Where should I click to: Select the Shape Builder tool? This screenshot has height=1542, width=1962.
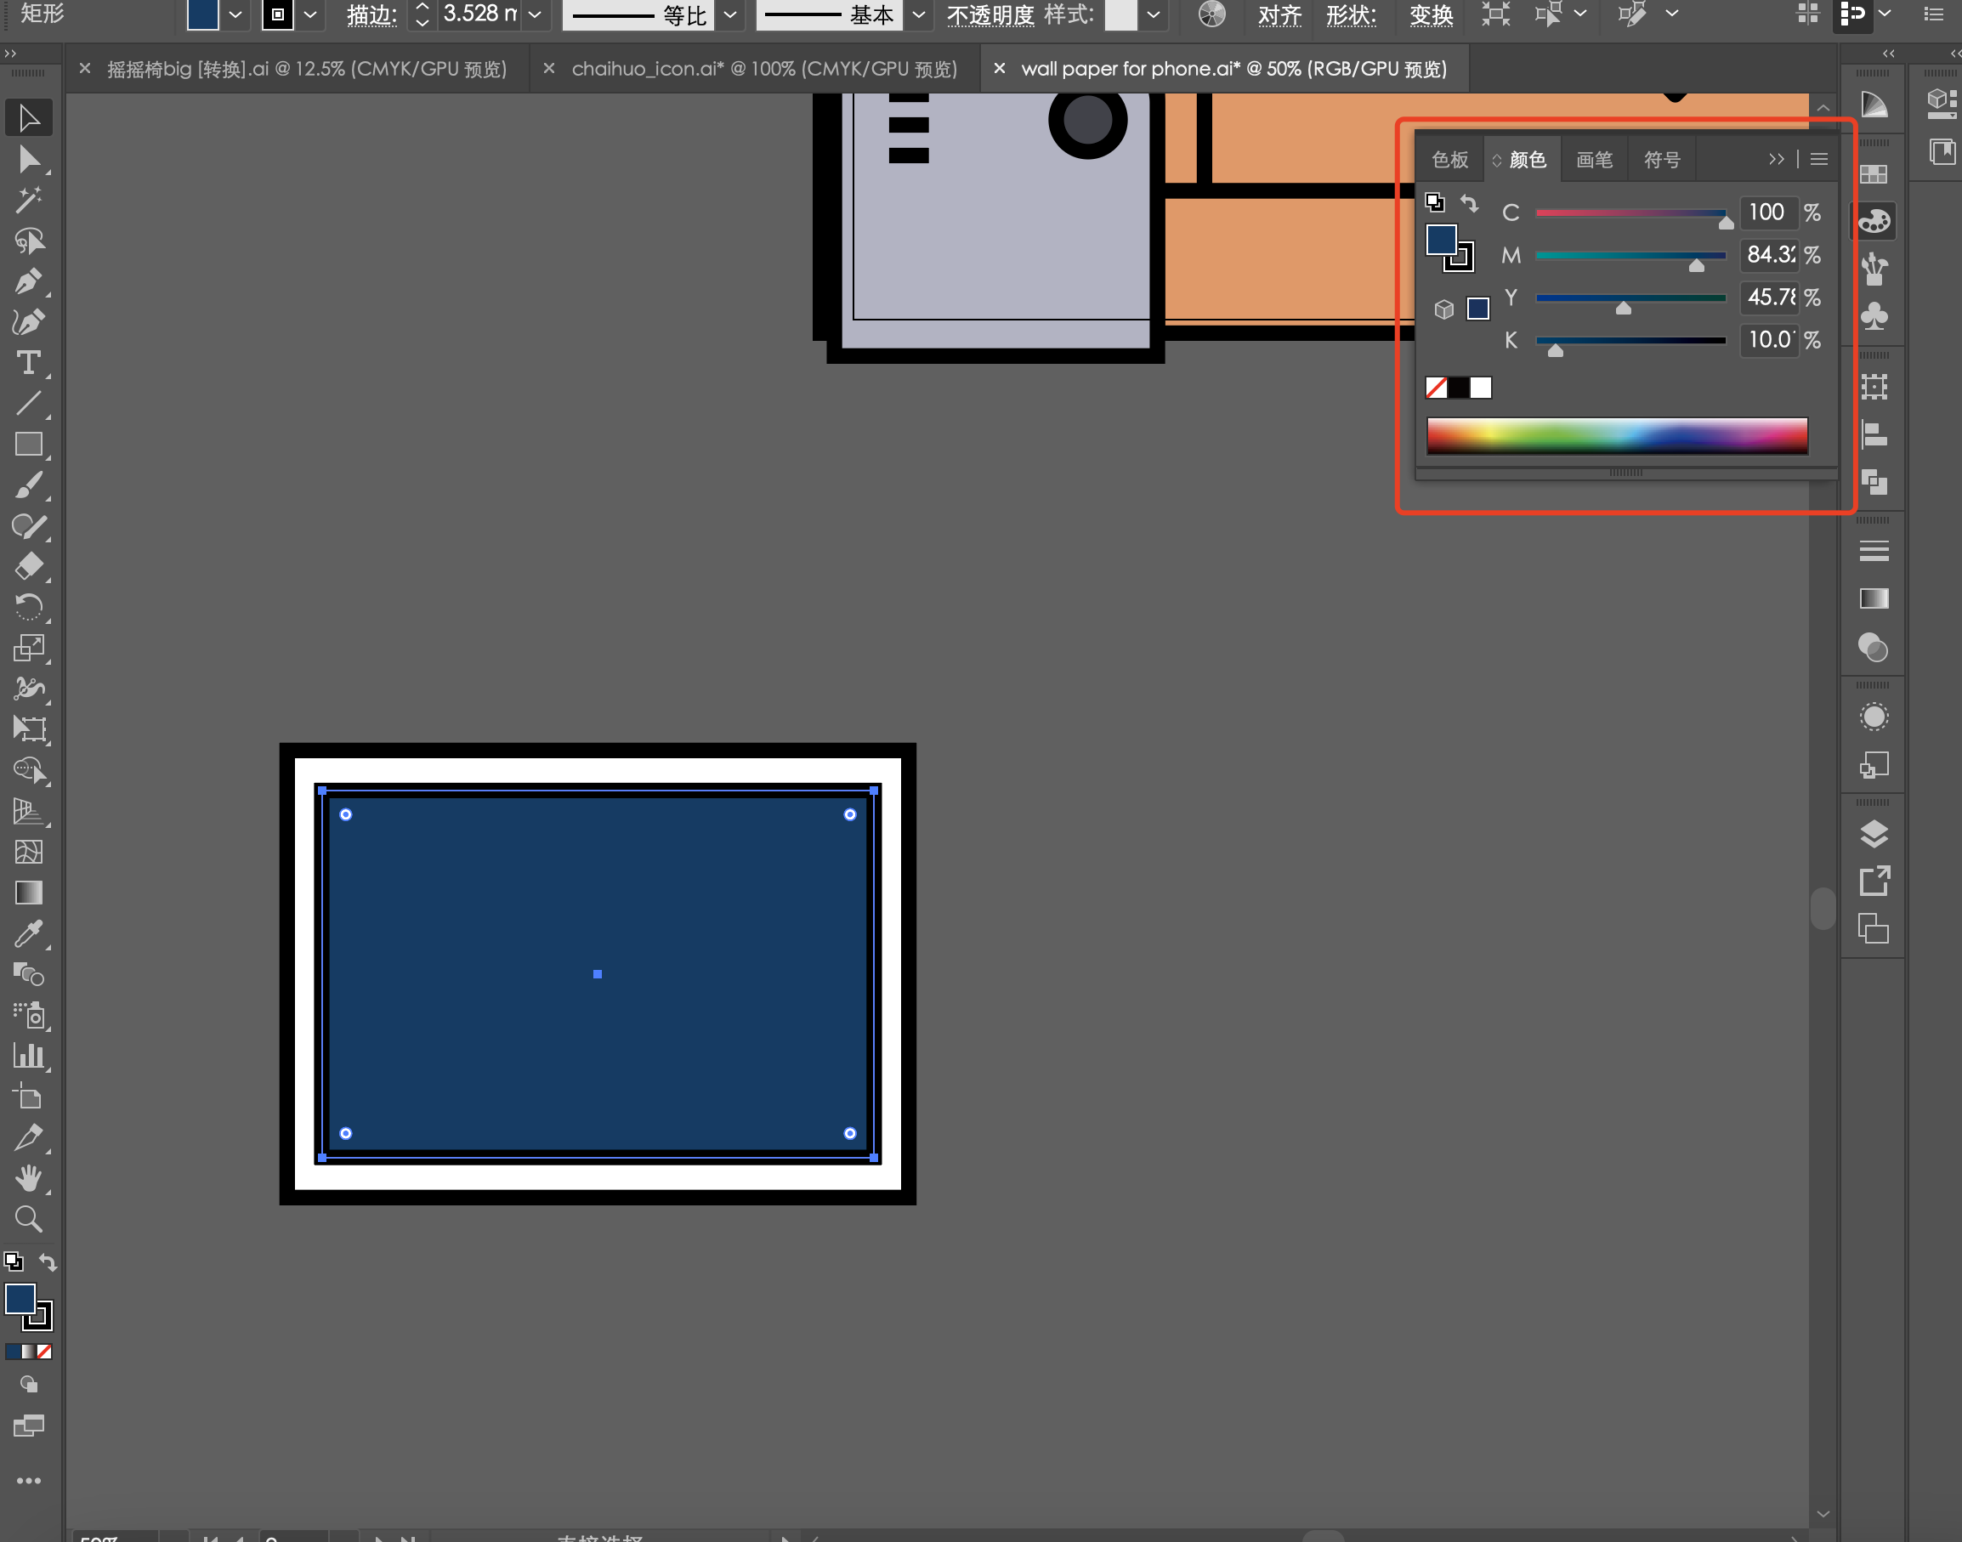click(28, 770)
